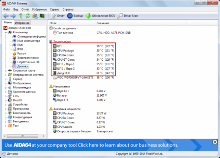The width and height of the screenshot is (220, 158).
Task: Select Скорость зарядки батареи row
Action: click(x=83, y=131)
